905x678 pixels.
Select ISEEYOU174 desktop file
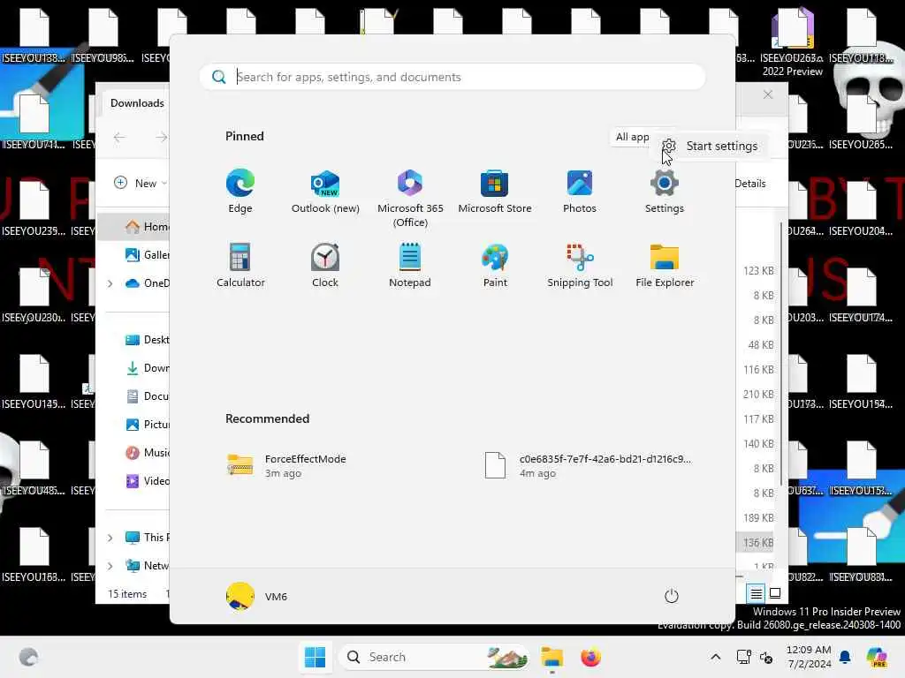pos(861,295)
